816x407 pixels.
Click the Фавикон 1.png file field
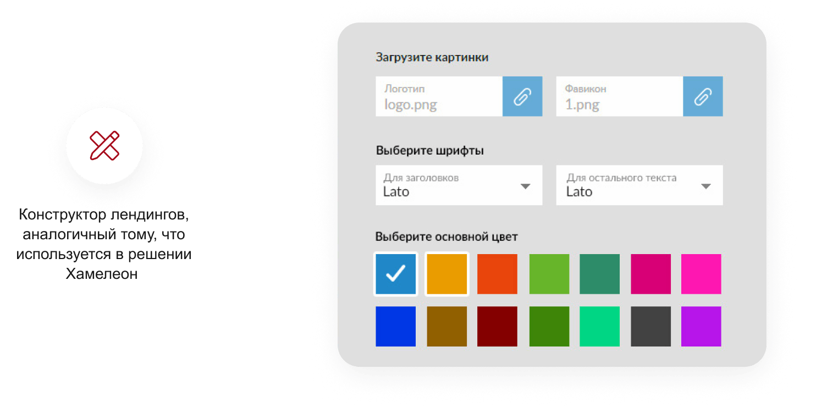[619, 97]
